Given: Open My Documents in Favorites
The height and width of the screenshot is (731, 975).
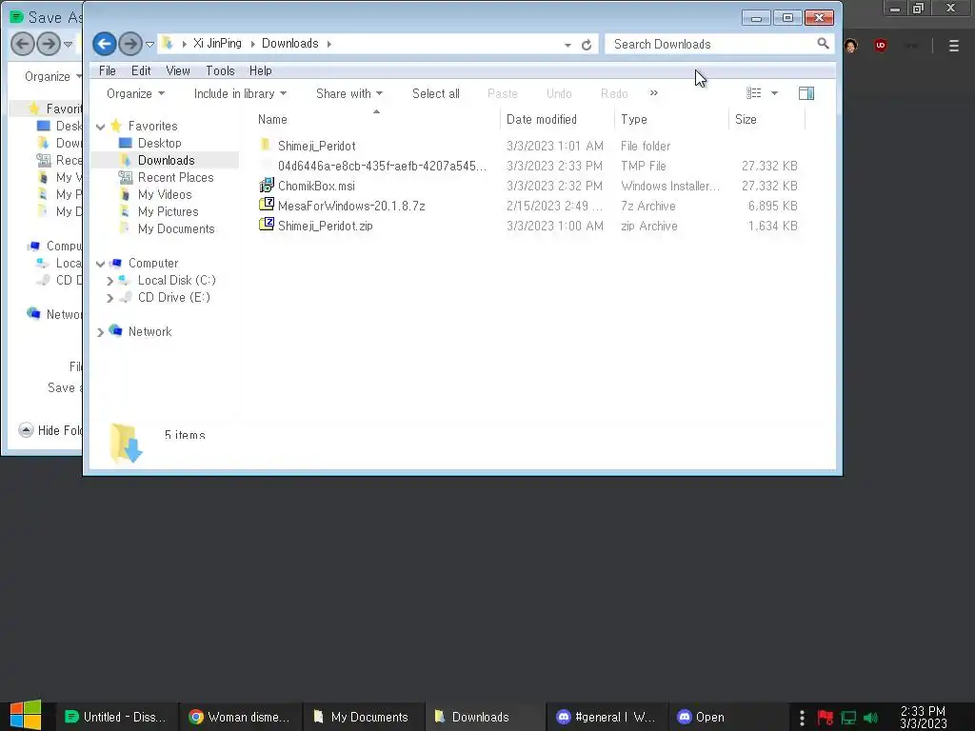Looking at the screenshot, I should pyautogui.click(x=176, y=228).
